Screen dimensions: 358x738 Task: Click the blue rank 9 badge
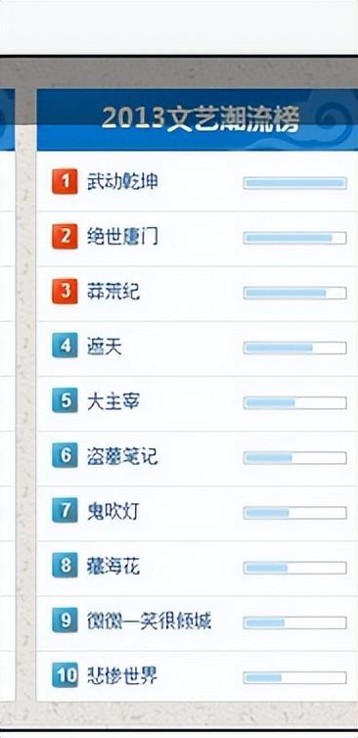click(65, 622)
